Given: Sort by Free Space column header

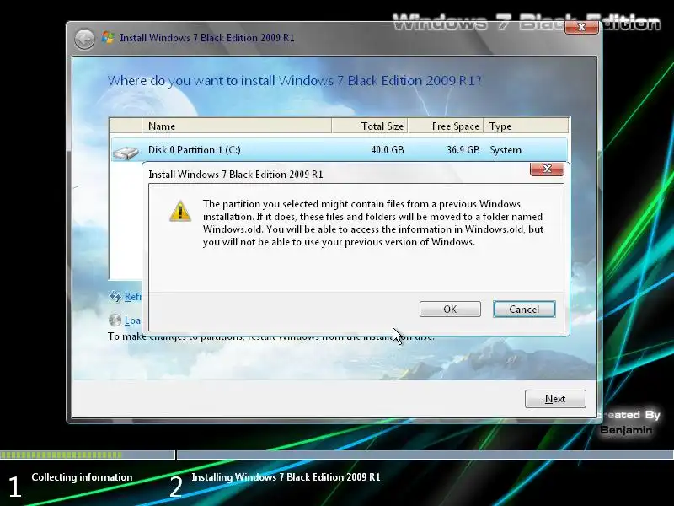Looking at the screenshot, I should tap(446, 126).
